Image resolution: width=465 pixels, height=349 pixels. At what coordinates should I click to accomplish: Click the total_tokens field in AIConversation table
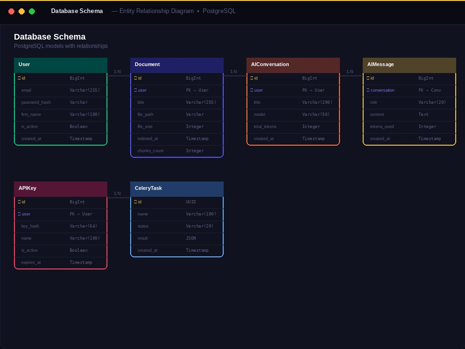[x=293, y=127]
